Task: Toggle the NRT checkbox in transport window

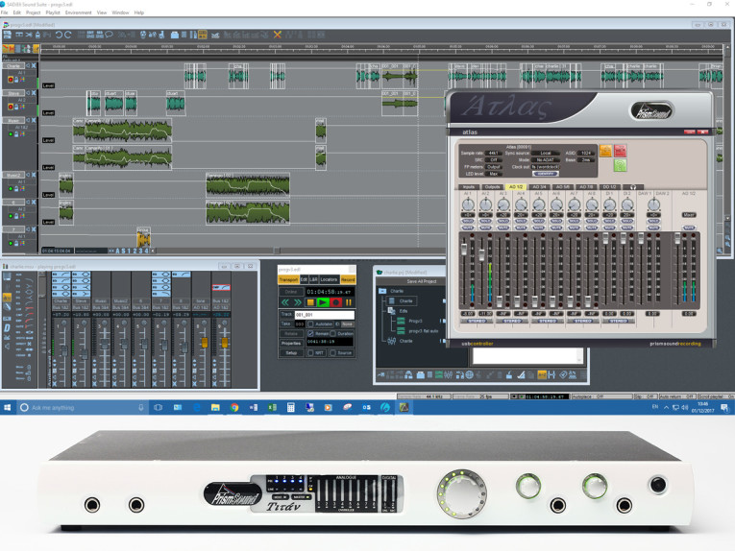Action: point(310,352)
